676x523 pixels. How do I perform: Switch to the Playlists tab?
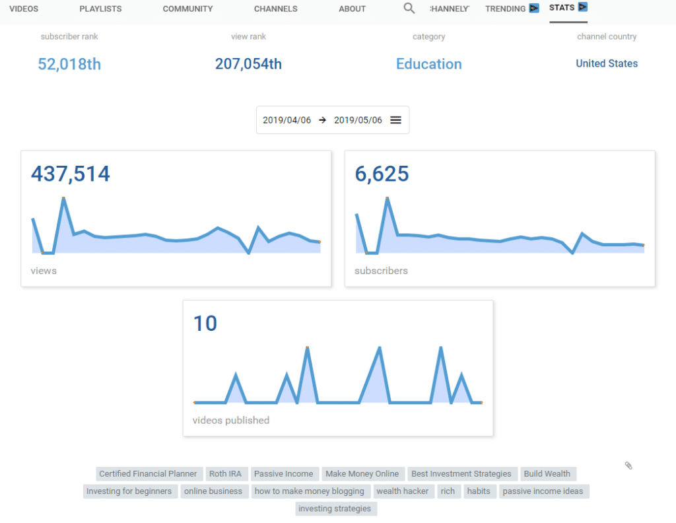[x=100, y=9]
